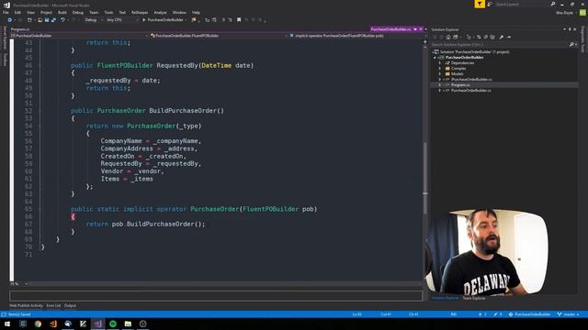Open the Debug configuration dropdown
The height and width of the screenshot is (330, 588).
pos(93,20)
